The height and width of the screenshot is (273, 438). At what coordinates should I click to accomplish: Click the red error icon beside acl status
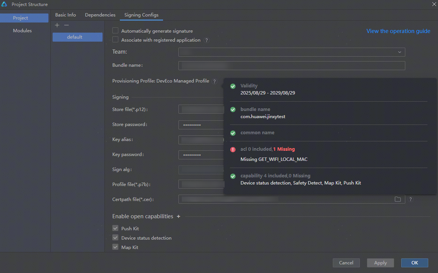233,149
